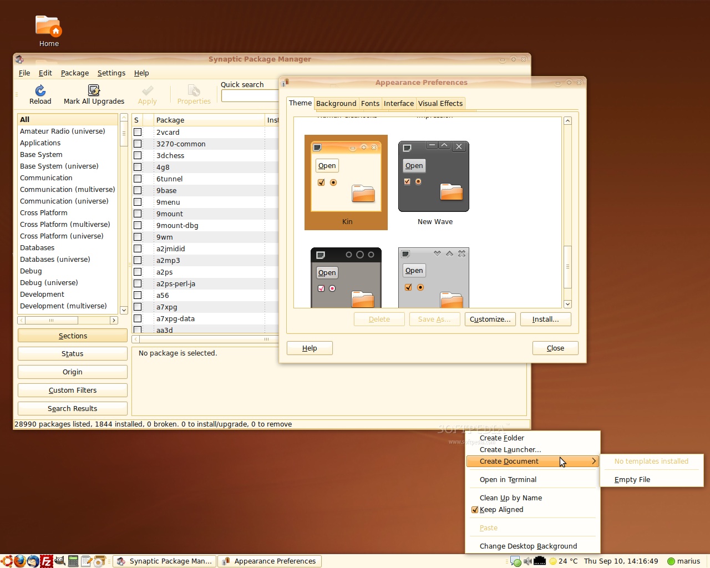Check the box for package 2vcard
This screenshot has width=710, height=568.
click(x=138, y=132)
